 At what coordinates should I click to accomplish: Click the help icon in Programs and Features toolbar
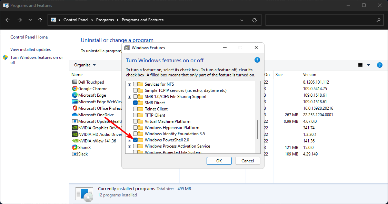pos(380,65)
